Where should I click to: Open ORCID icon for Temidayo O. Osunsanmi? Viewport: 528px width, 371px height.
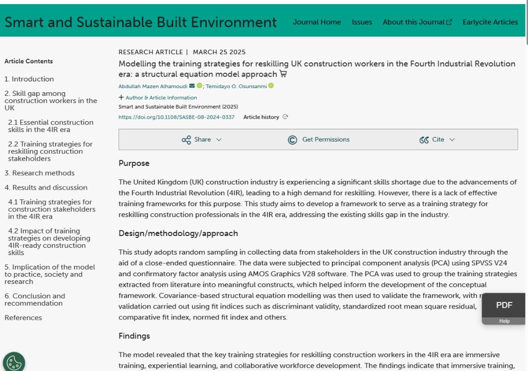click(x=271, y=86)
